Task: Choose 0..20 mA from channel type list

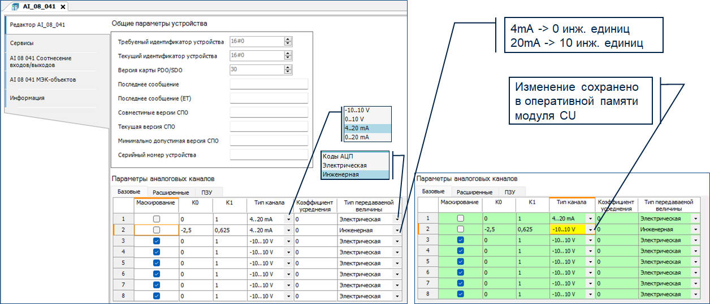Action: click(356, 137)
